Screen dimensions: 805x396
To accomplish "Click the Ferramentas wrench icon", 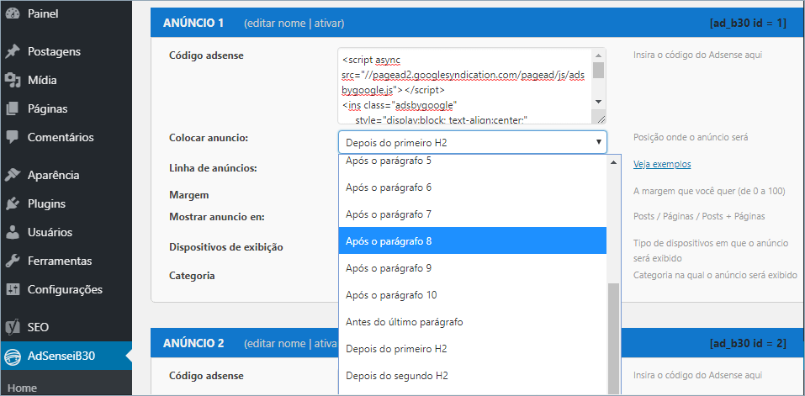I will pos(13,261).
